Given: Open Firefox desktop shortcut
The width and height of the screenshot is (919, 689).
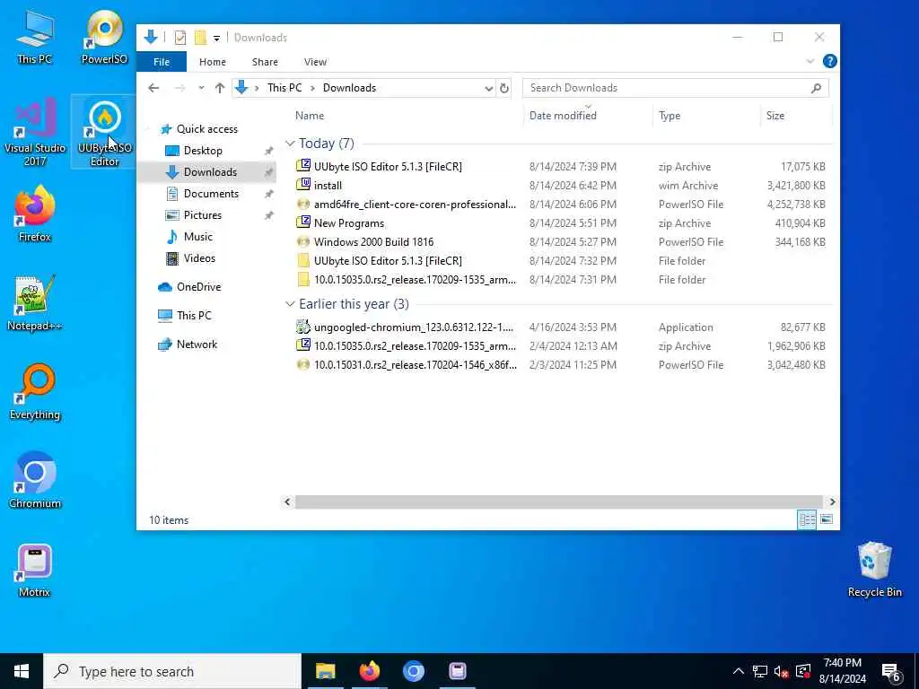Looking at the screenshot, I should pyautogui.click(x=35, y=214).
